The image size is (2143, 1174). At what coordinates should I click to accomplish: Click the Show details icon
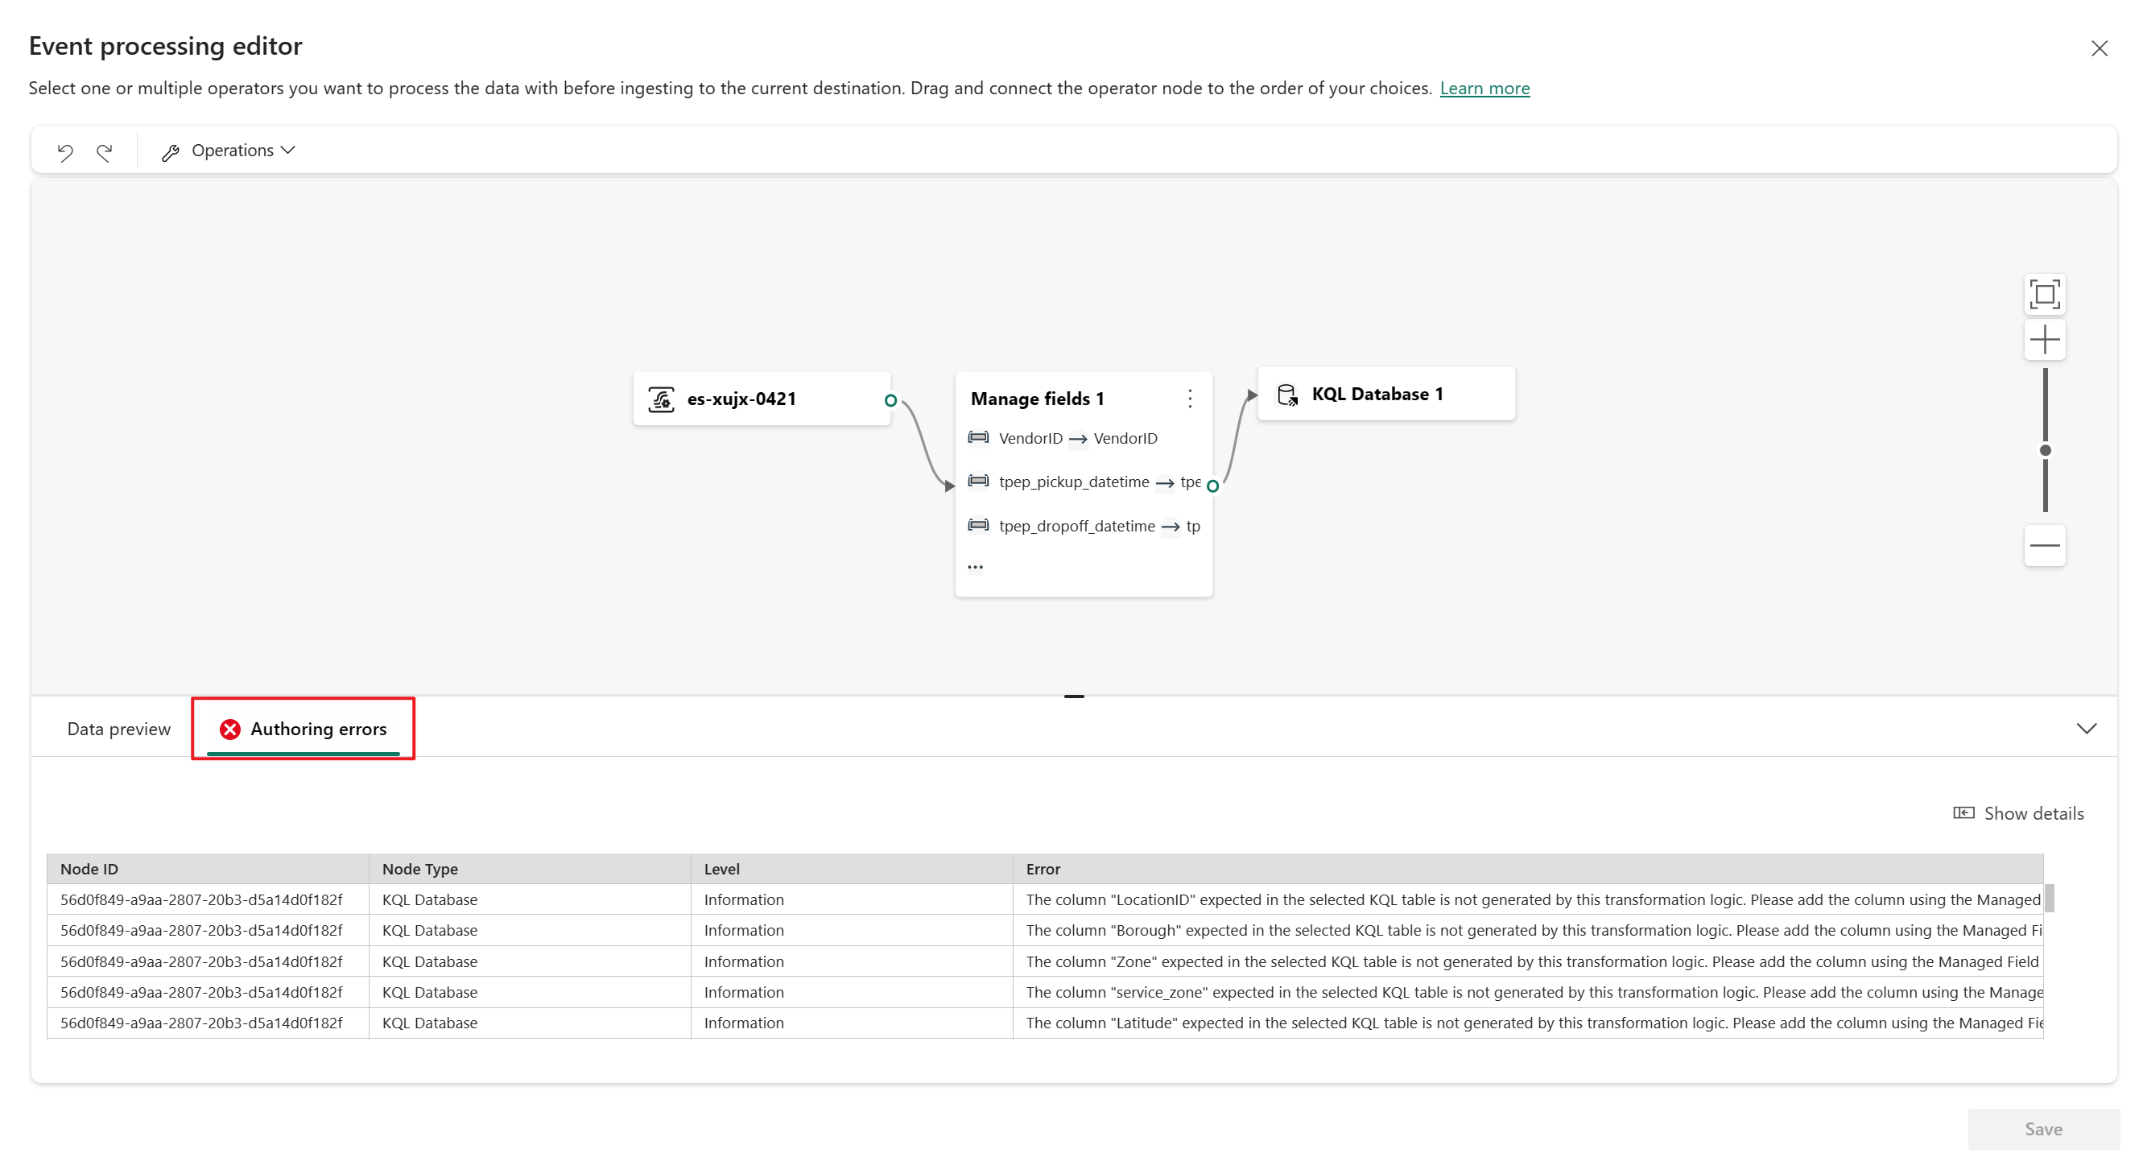pos(1963,813)
